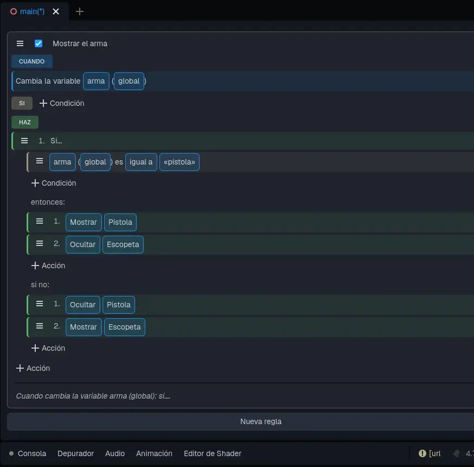The height and width of the screenshot is (467, 474).
Task: Click the drag handle of the Ocultar Escopeta action
Action: [39, 244]
